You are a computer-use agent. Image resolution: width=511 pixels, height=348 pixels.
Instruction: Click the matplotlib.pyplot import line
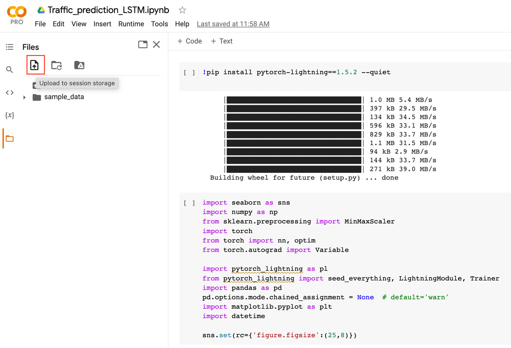pos(267,307)
